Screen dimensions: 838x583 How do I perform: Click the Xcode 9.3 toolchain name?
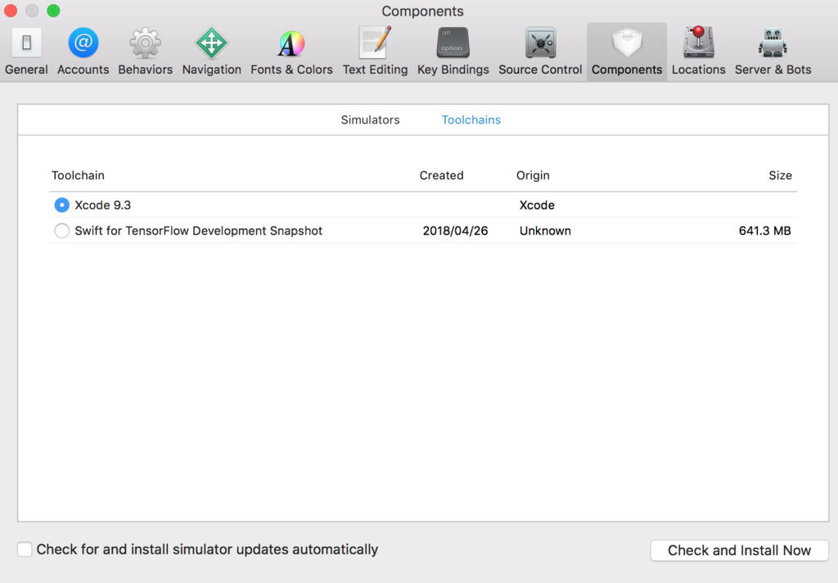point(102,205)
